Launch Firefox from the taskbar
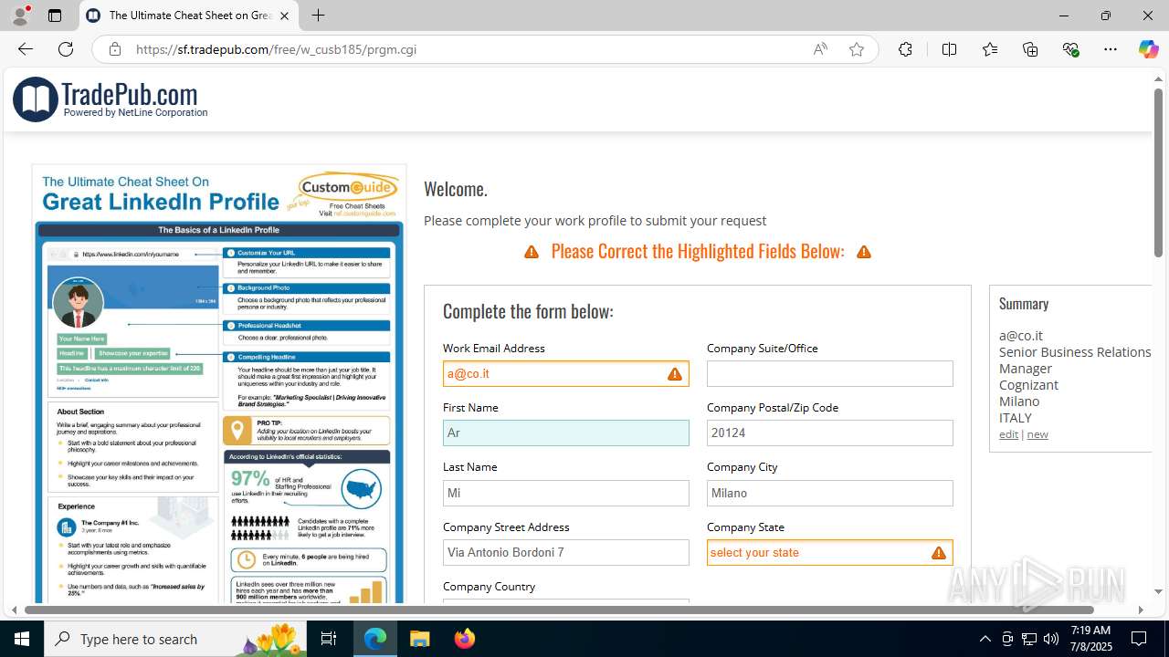 click(x=464, y=639)
